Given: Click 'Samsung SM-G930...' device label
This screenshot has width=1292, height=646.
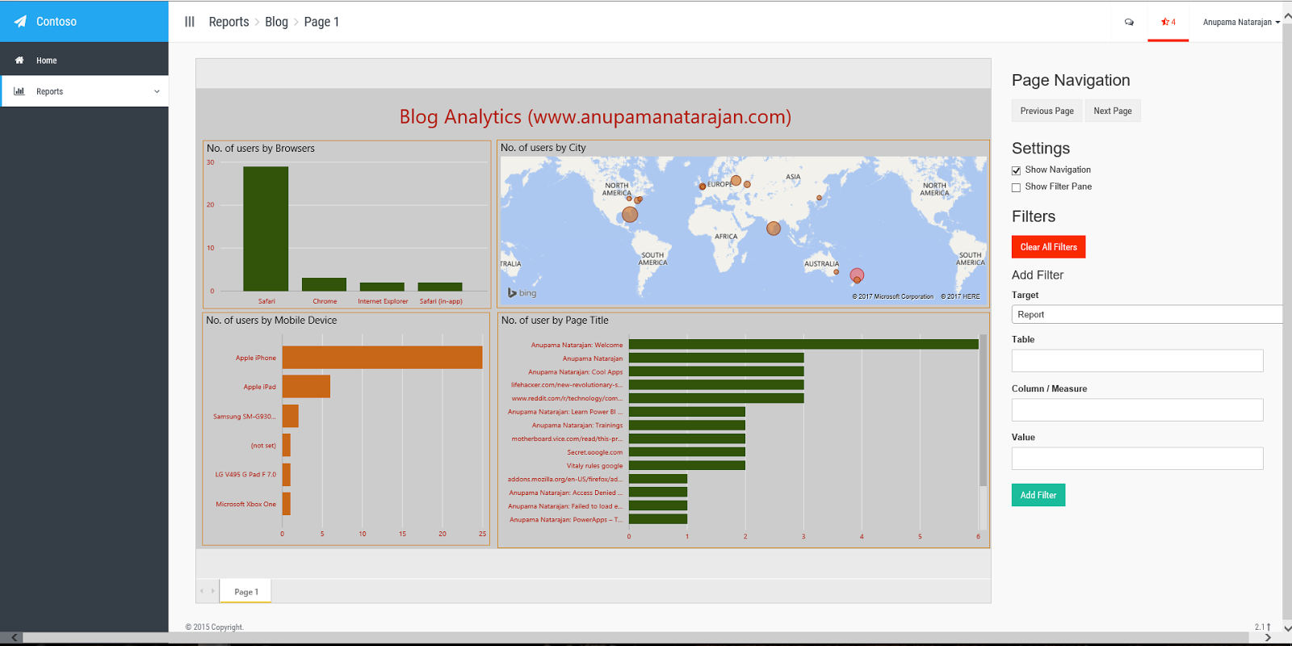Looking at the screenshot, I should click(x=244, y=417).
